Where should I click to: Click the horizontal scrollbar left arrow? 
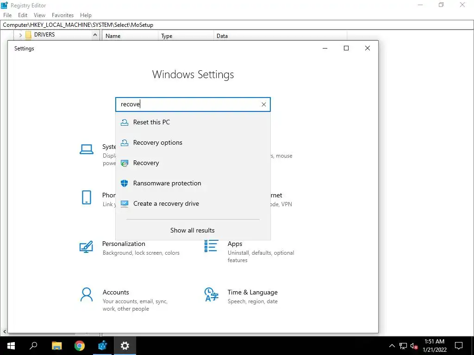(4, 331)
